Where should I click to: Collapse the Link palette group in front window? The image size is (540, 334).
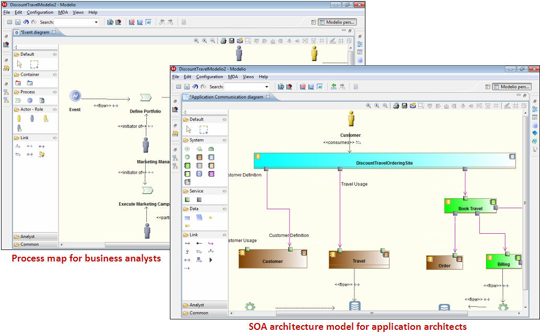(x=225, y=235)
